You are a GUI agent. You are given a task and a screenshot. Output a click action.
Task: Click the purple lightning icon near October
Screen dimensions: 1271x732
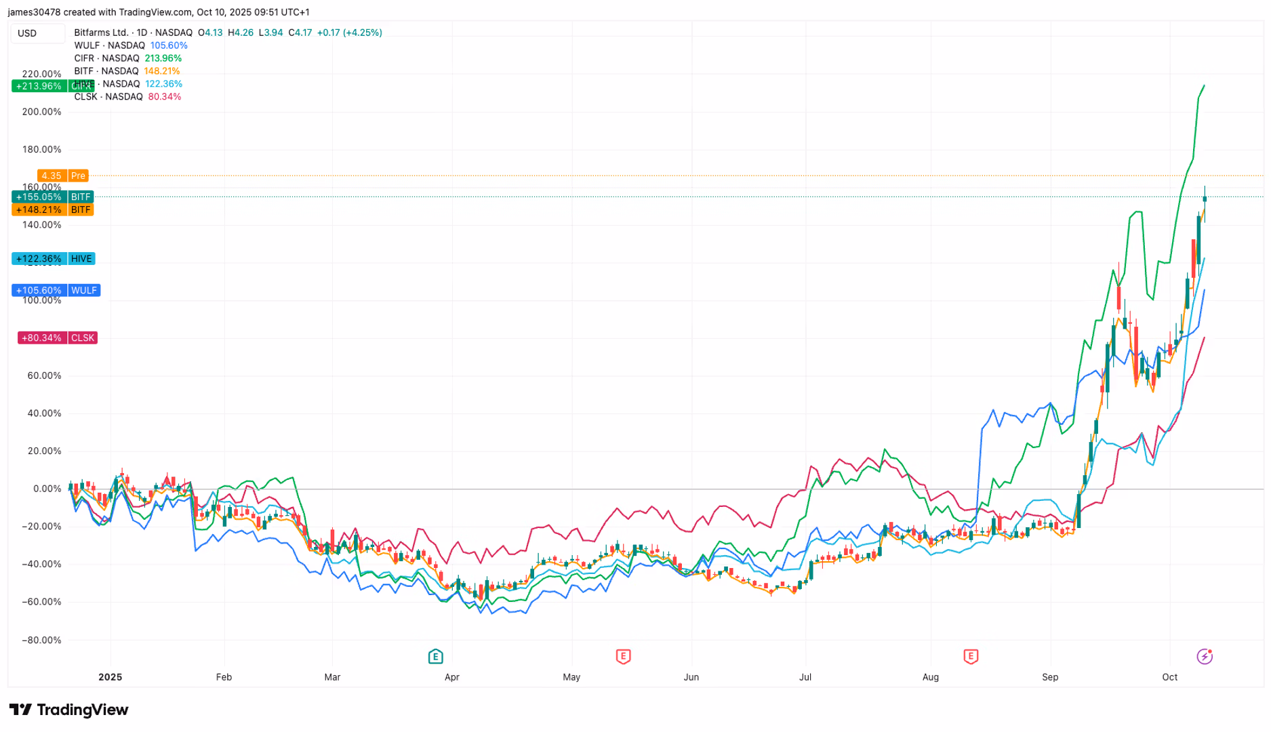pyautogui.click(x=1205, y=656)
